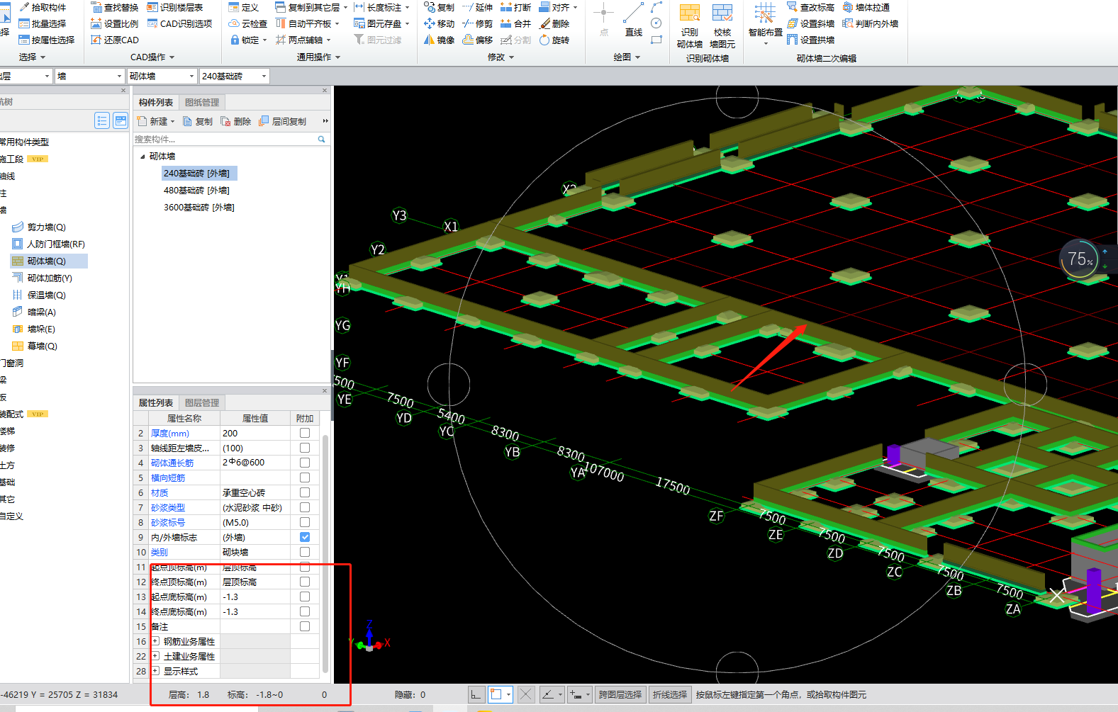This screenshot has height=712, width=1118.
Task: Check the 附加 box for 起点底标高
Action: (x=304, y=597)
